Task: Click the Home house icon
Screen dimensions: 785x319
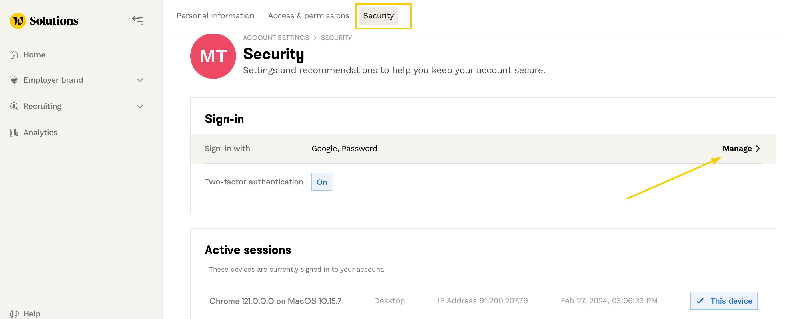Action: click(14, 55)
